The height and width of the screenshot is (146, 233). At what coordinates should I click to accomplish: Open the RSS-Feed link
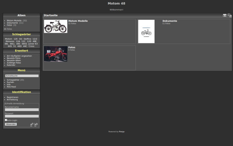(11, 87)
